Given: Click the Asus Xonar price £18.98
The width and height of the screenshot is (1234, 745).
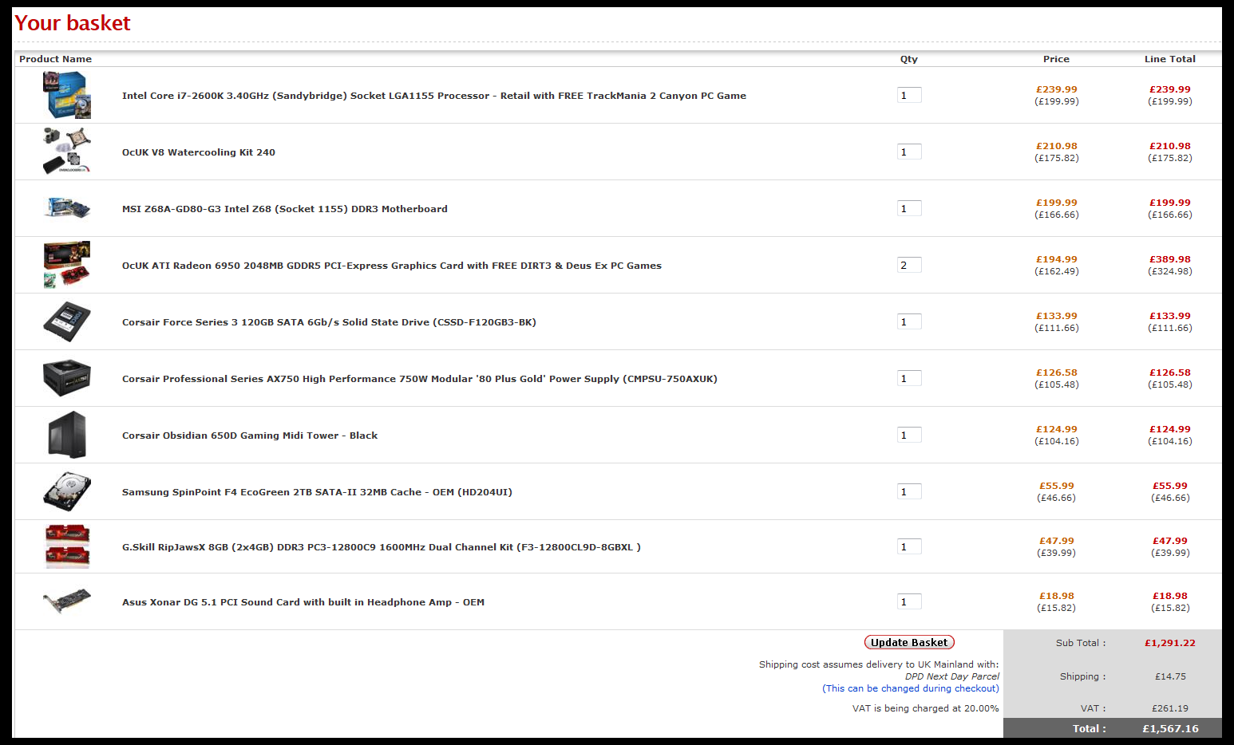Looking at the screenshot, I should point(1057,596).
